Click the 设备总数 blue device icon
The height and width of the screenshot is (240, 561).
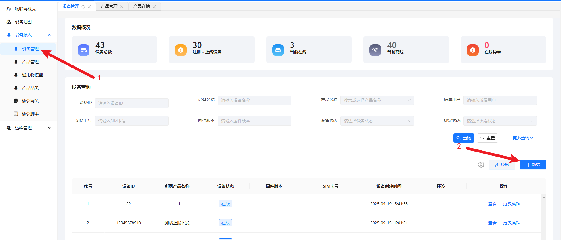[84, 50]
